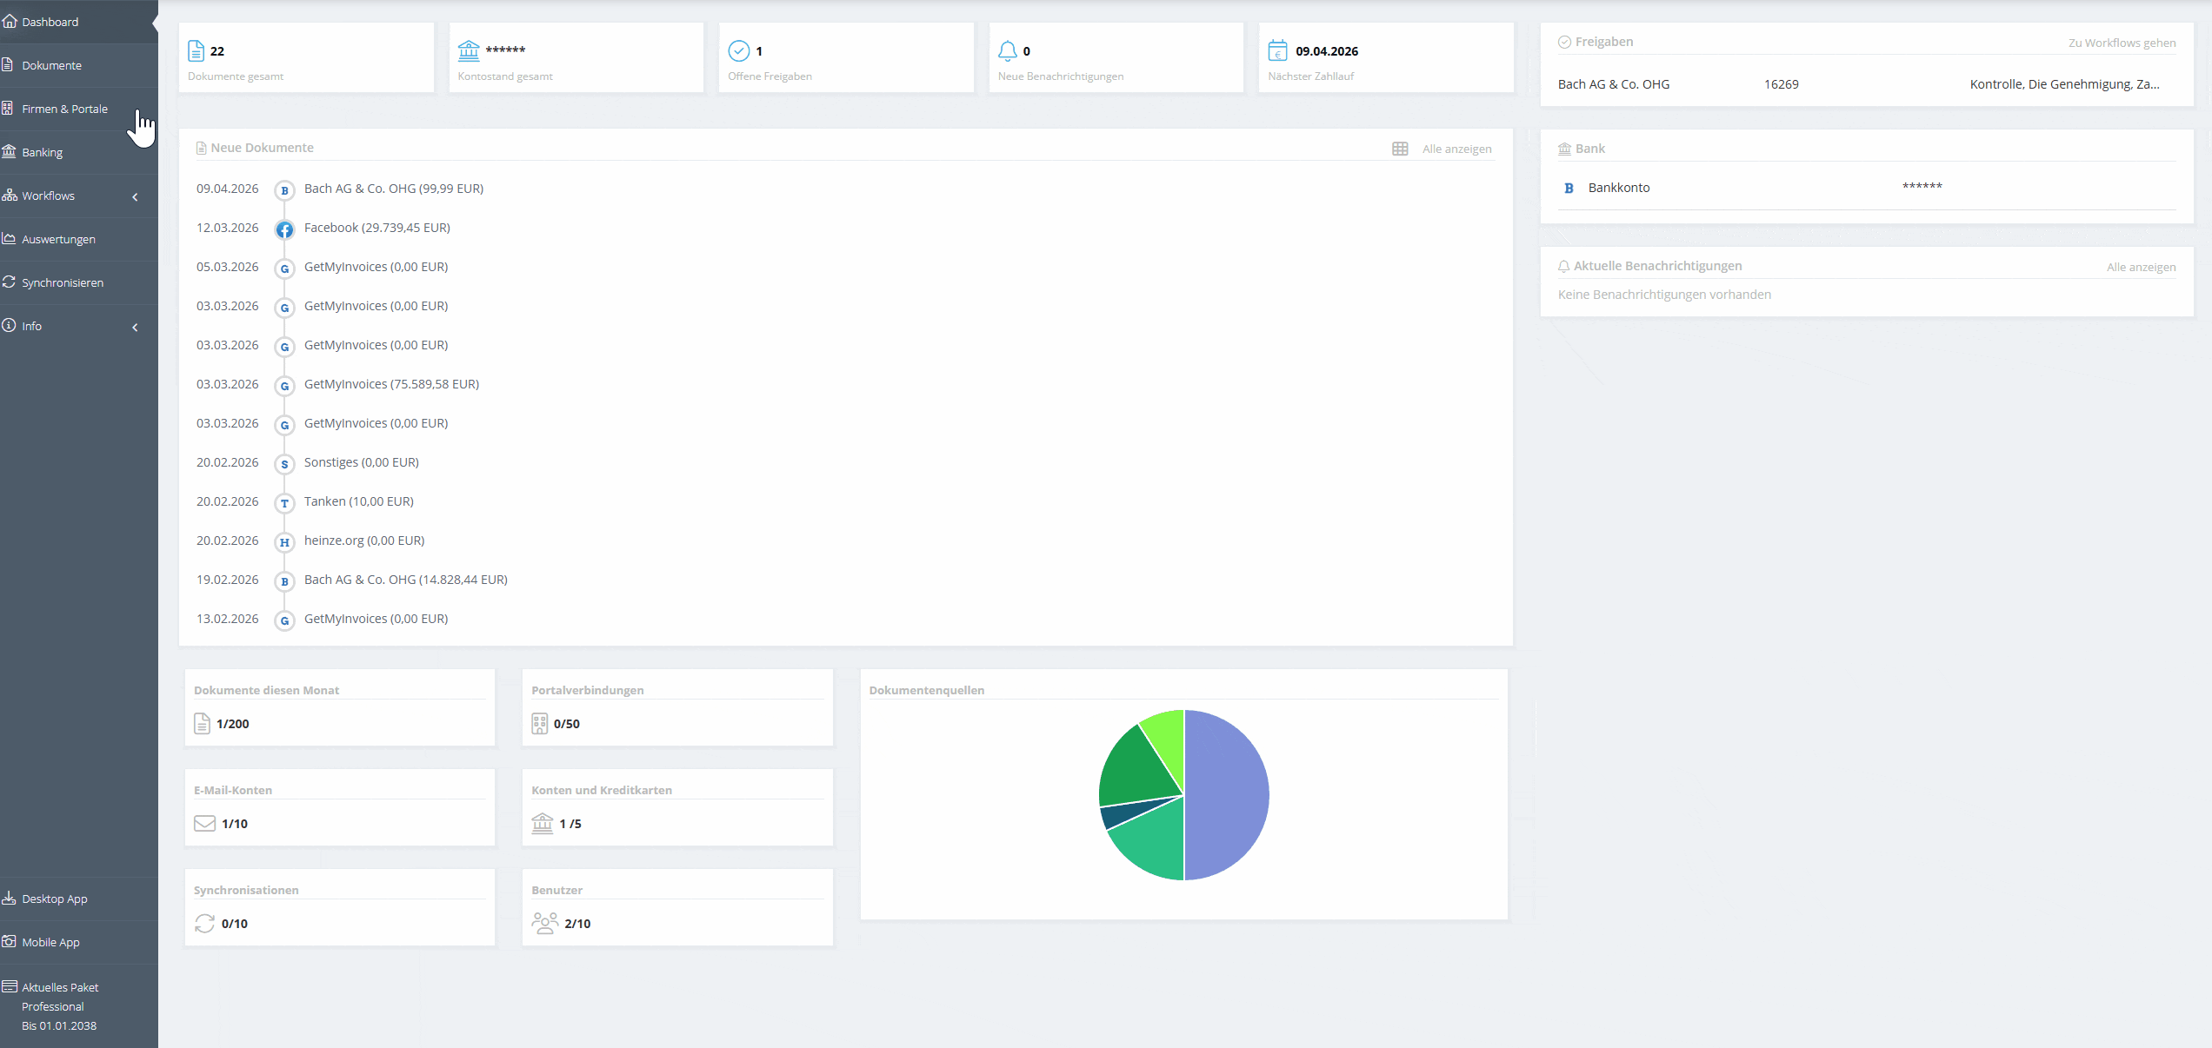Click the document icon for Dokumente gesamt
Screen dimensions: 2212x1048
197,51
